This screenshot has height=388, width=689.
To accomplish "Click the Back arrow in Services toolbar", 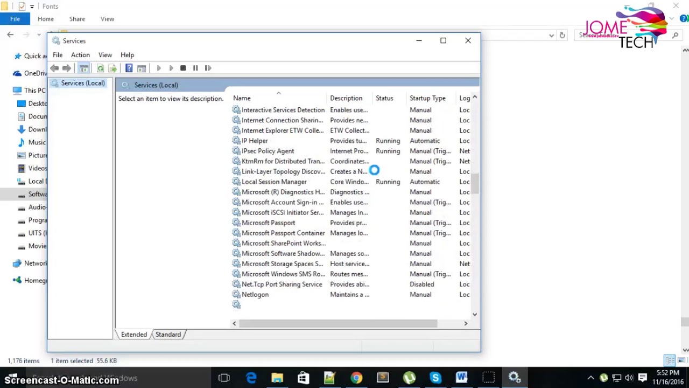I will (54, 68).
